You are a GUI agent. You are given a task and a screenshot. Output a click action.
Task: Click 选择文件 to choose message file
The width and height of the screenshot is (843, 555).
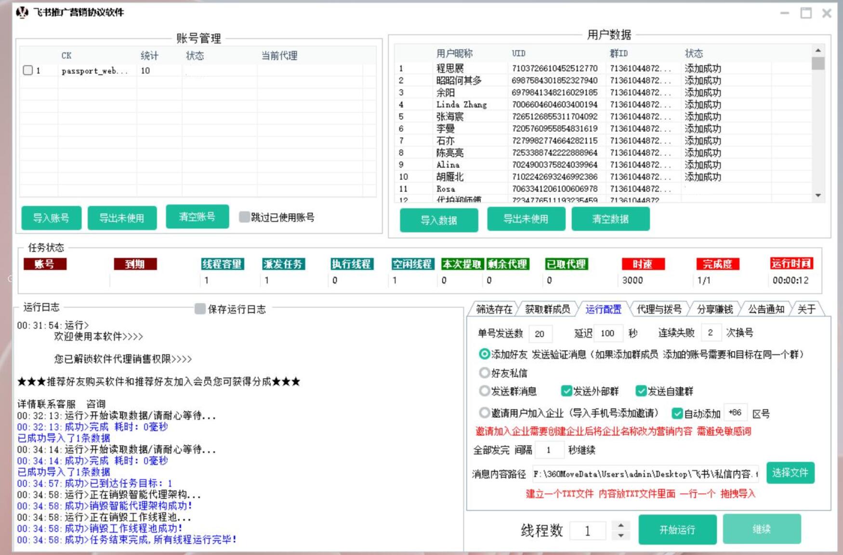[x=790, y=473]
